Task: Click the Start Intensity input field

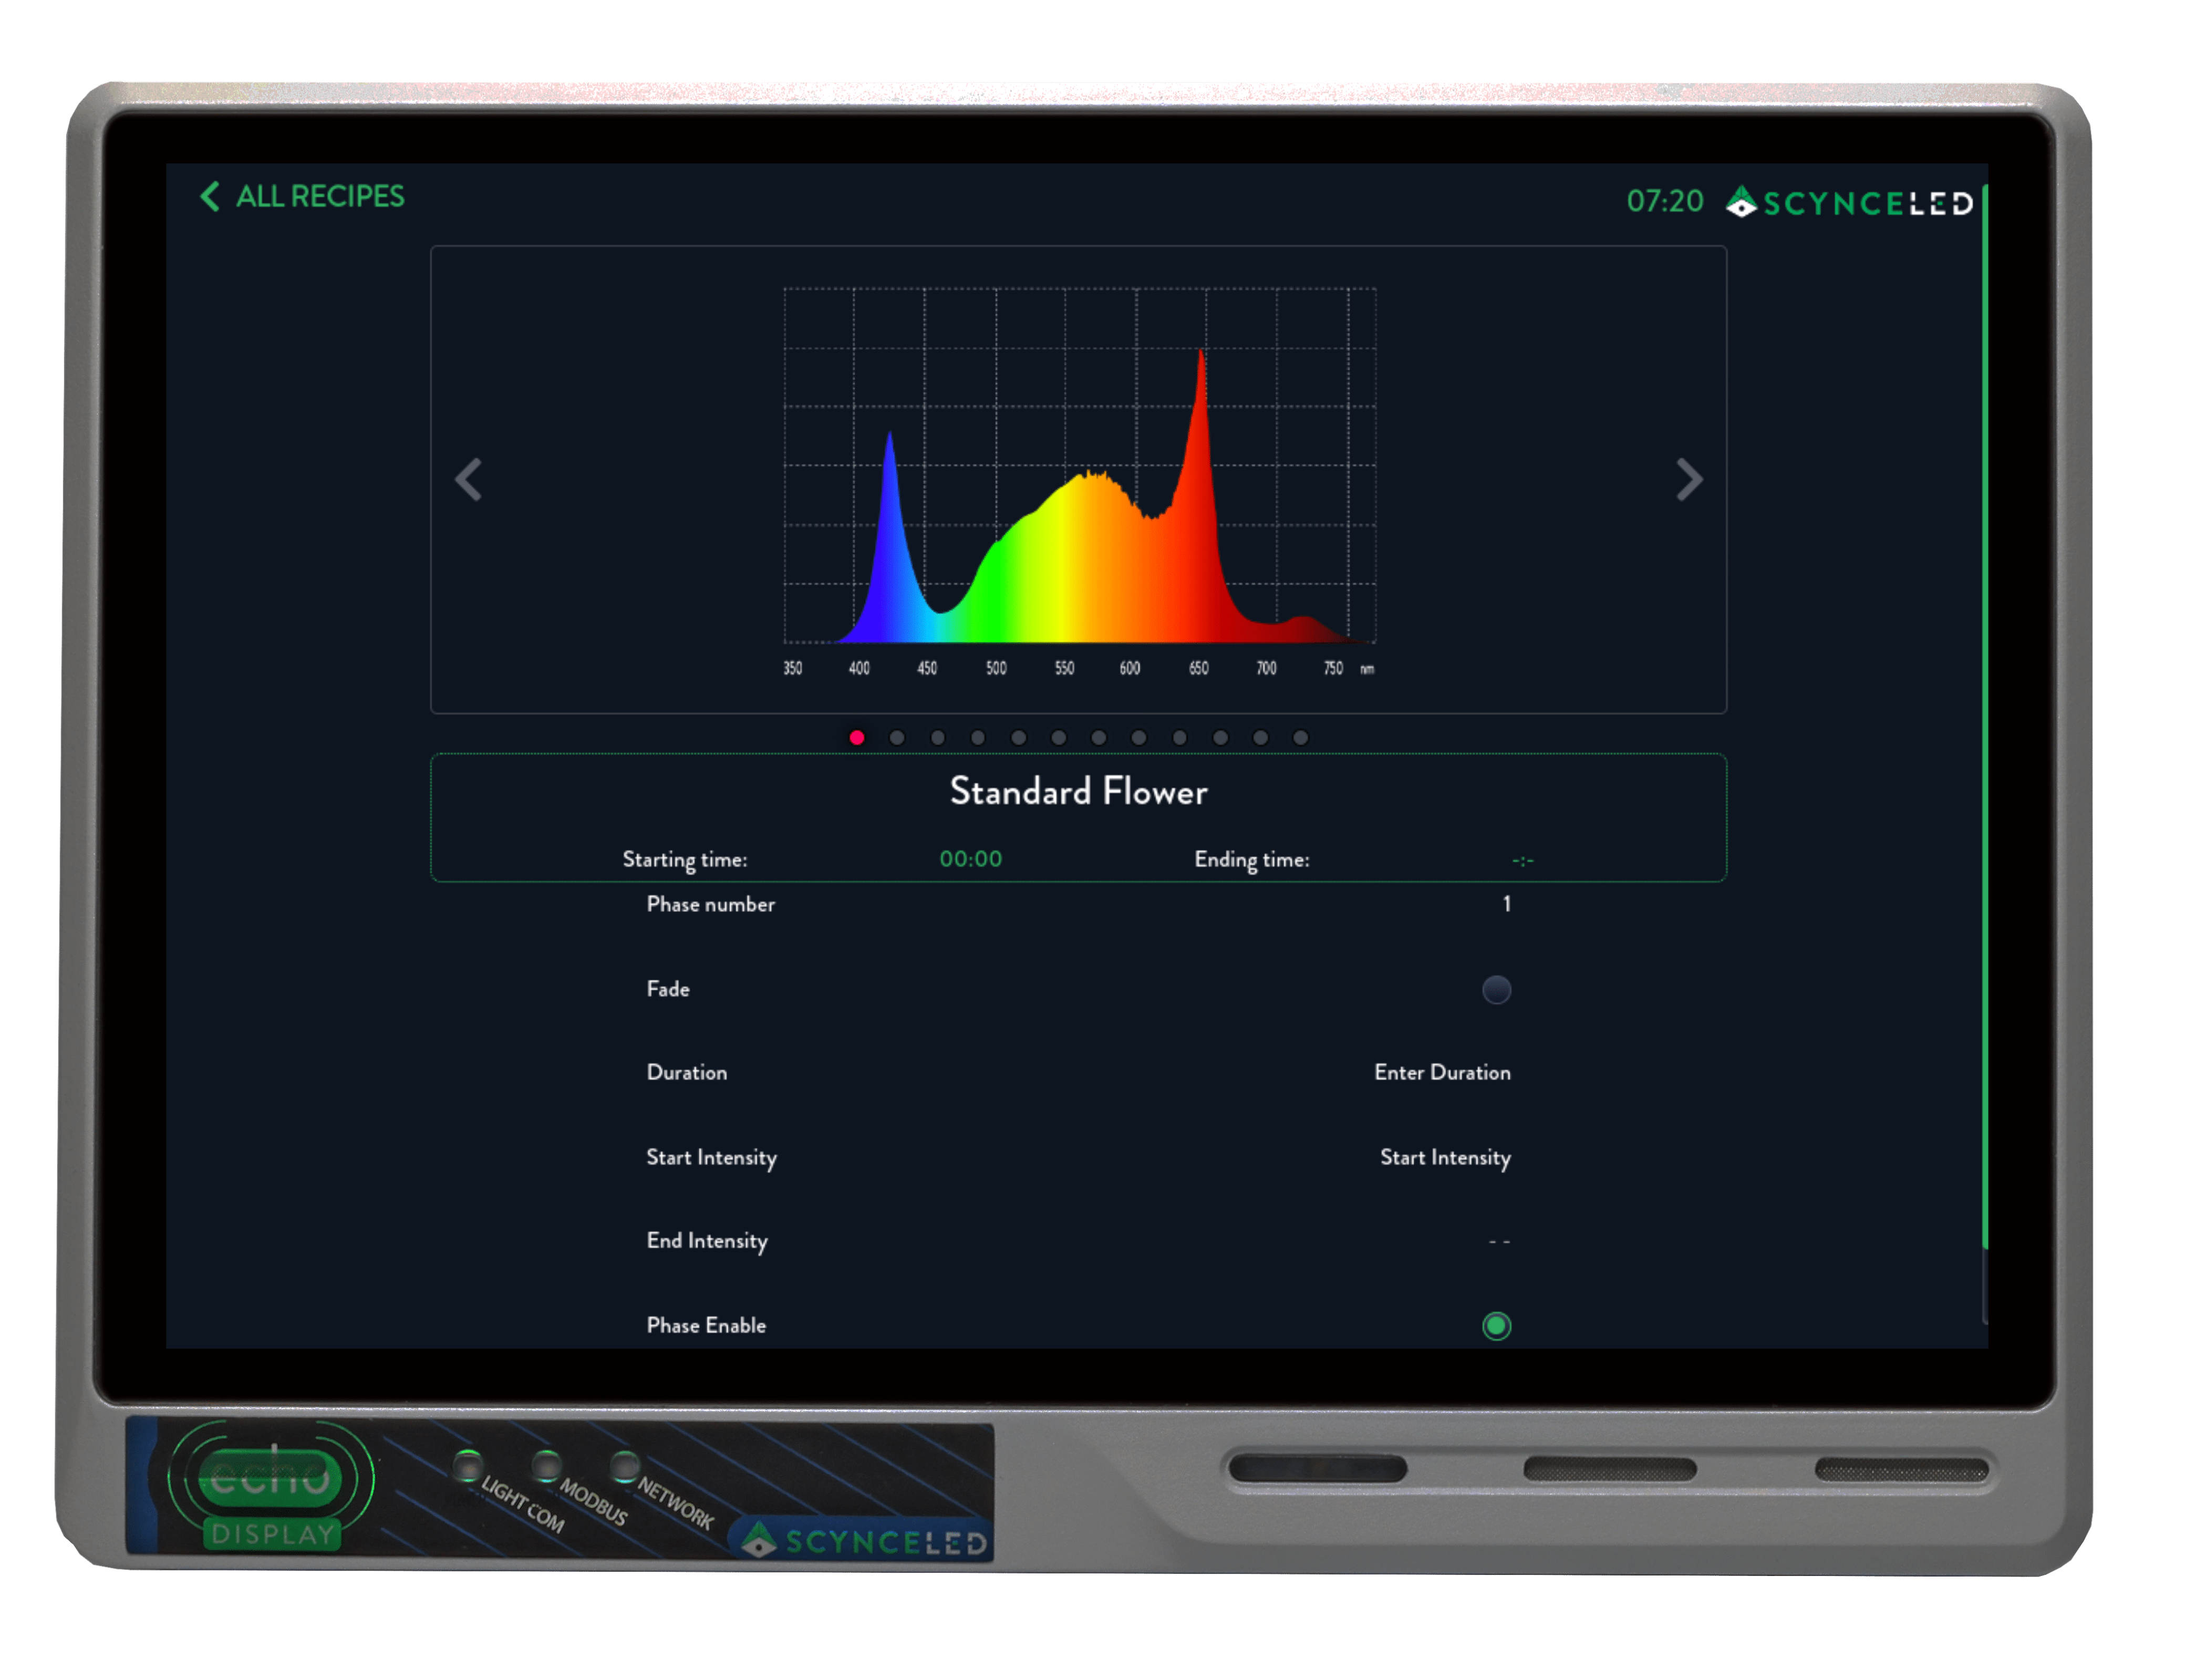Action: pos(1445,1158)
